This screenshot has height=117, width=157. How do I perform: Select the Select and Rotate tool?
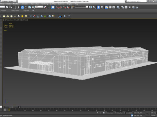26,7
